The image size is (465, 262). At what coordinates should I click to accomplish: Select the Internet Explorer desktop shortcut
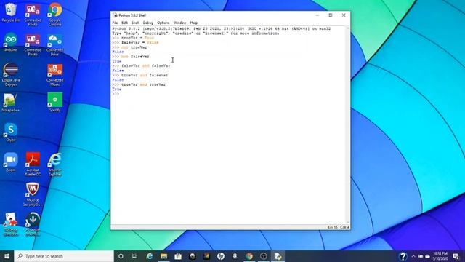pyautogui.click(x=55, y=164)
